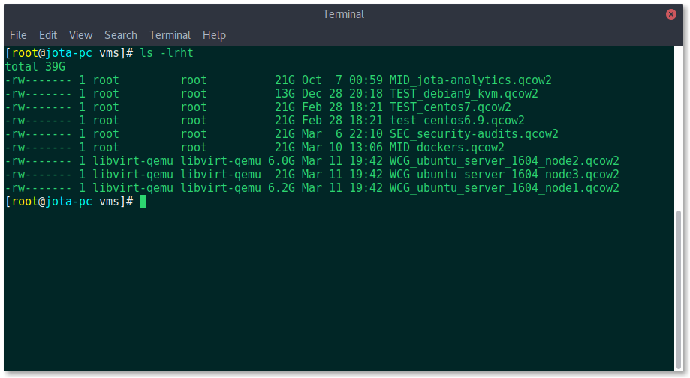Click the MID_jota-analytics.qcow2 filename

(x=471, y=80)
